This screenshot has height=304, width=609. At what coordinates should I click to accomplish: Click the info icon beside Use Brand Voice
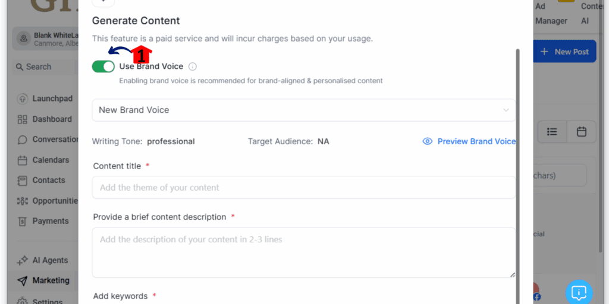[192, 66]
